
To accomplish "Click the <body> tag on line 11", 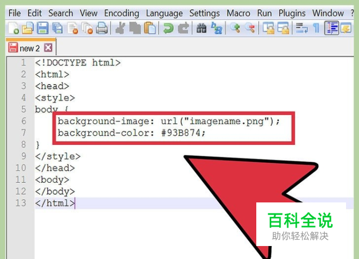I will tap(52, 180).
